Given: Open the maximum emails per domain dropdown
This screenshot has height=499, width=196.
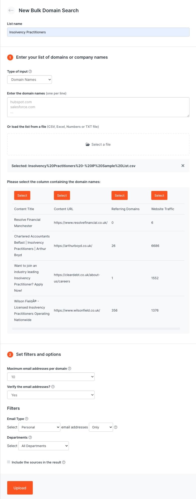Looking at the screenshot, I should pyautogui.click(x=51, y=376).
